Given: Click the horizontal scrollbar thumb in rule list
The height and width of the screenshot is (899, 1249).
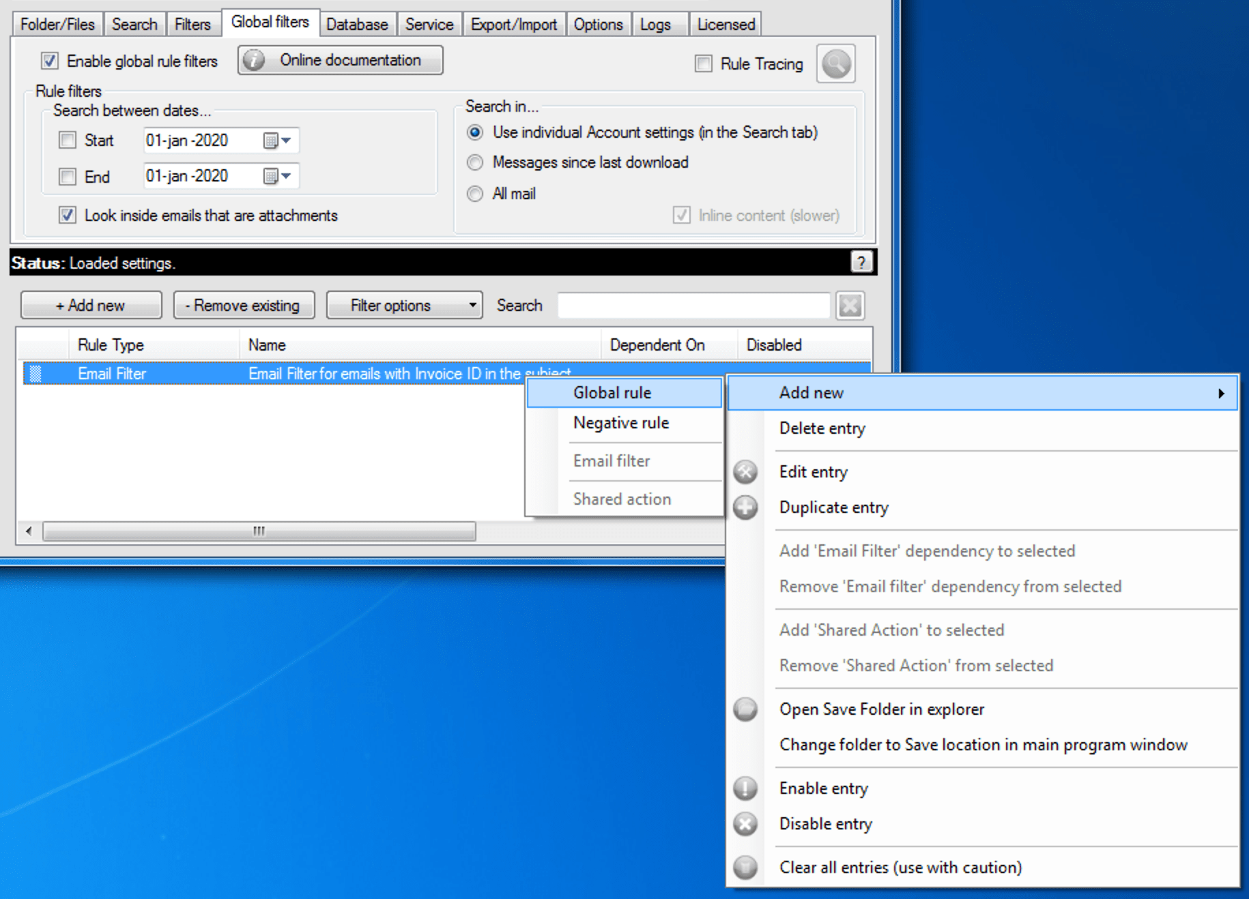Looking at the screenshot, I should point(259,531).
